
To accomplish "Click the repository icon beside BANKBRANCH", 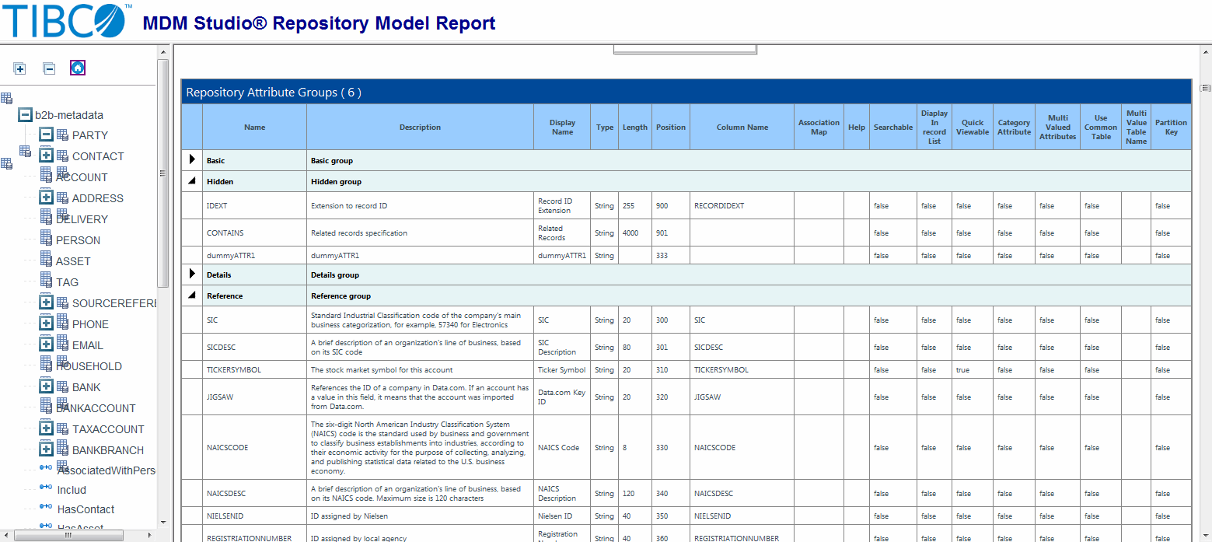I will (x=62, y=448).
